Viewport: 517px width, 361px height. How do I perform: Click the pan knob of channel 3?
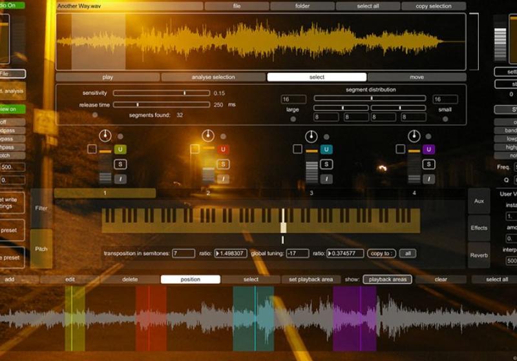[311, 136]
